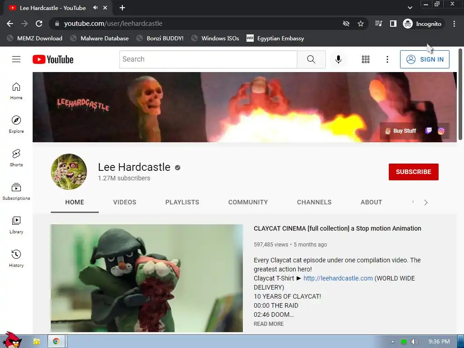The image size is (464, 348).
Task: Switch to the PLAYLISTS tab
Action: 182,202
